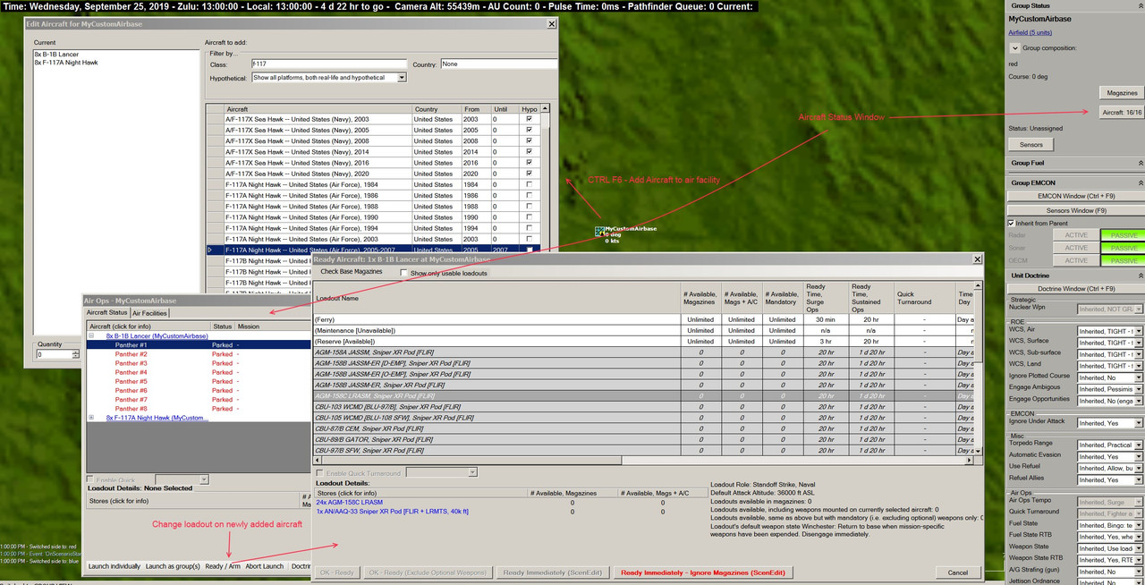Image resolution: width=1145 pixels, height=585 pixels.
Task: Close the Ready Aircraft dialog
Action: click(976, 259)
